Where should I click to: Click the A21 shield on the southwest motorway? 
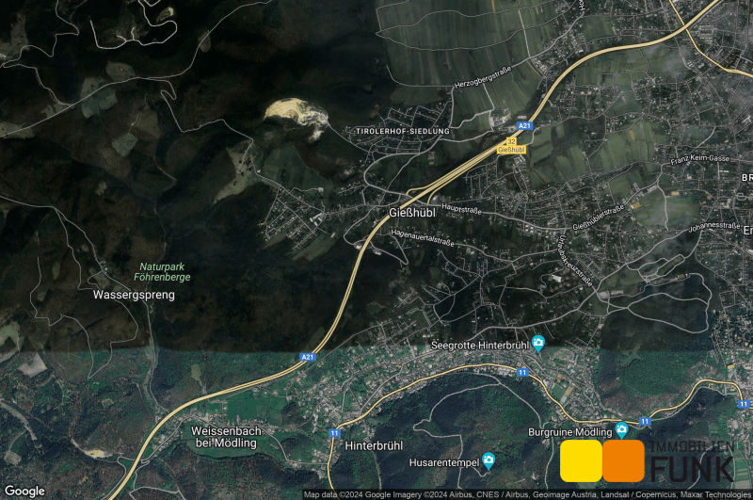[x=308, y=357]
